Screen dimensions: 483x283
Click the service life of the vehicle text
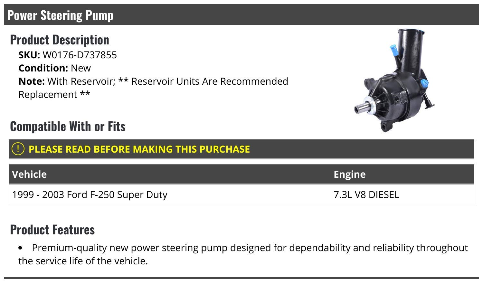pos(83,261)
